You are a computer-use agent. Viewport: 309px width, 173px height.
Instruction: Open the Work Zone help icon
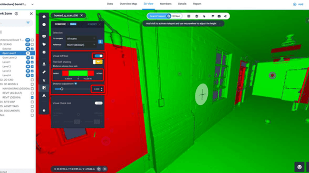tap(16, 14)
